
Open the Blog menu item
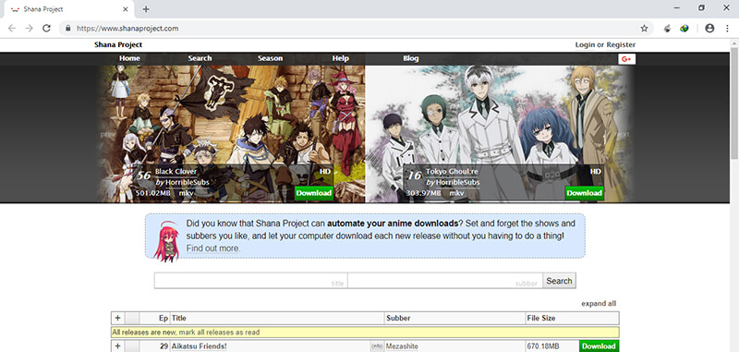point(411,58)
